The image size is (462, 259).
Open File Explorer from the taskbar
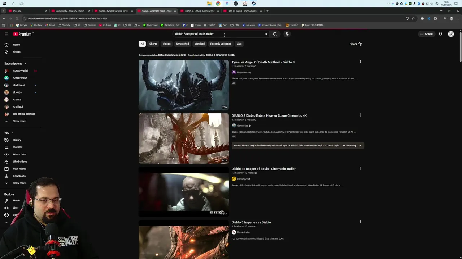point(209,4)
